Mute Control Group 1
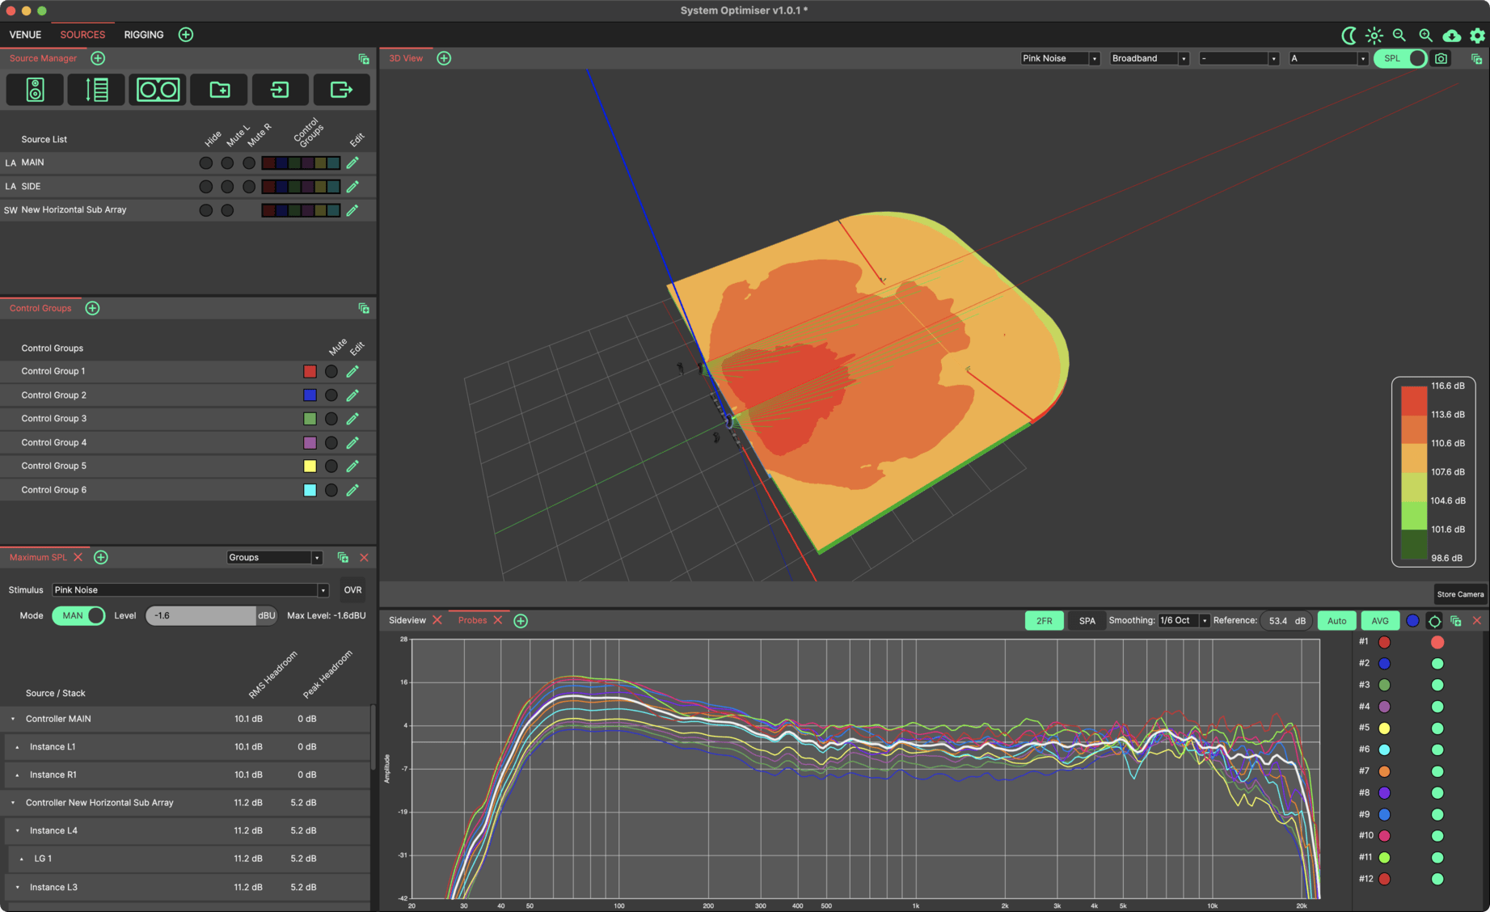The width and height of the screenshot is (1490, 912). [331, 371]
